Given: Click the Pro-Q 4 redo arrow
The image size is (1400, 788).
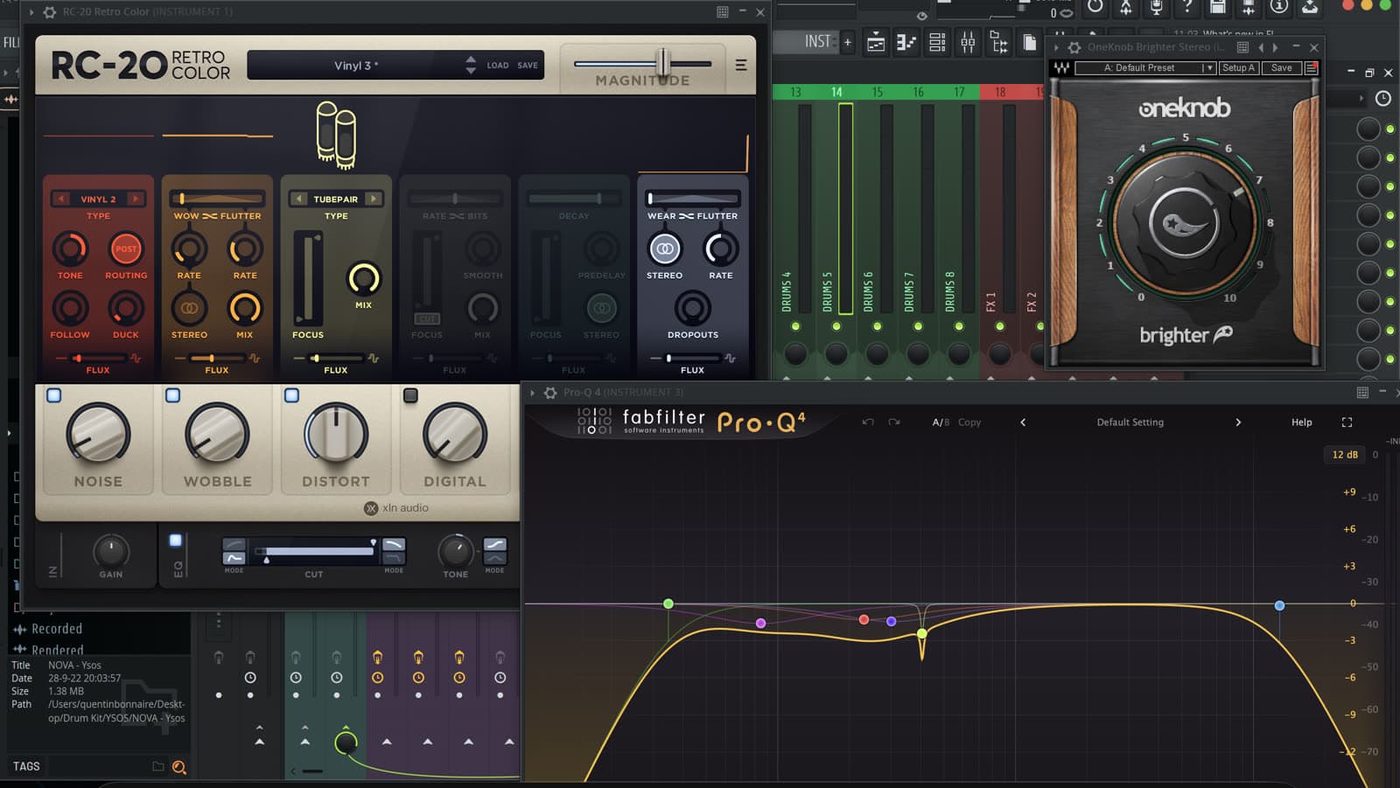Looking at the screenshot, I should [x=894, y=422].
